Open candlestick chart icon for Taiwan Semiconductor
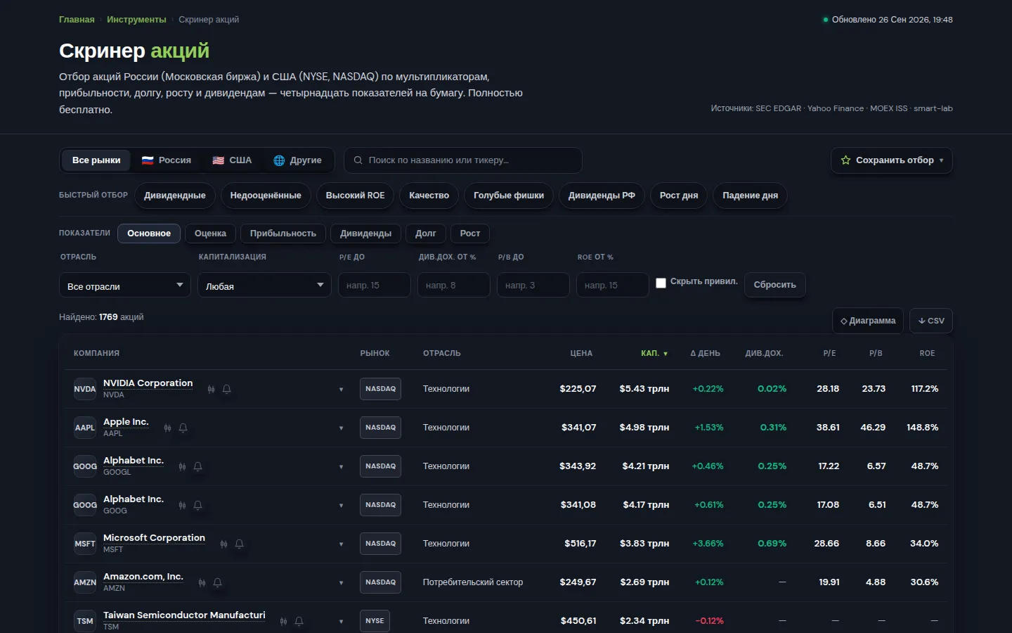The width and height of the screenshot is (1012, 633). pos(283,621)
